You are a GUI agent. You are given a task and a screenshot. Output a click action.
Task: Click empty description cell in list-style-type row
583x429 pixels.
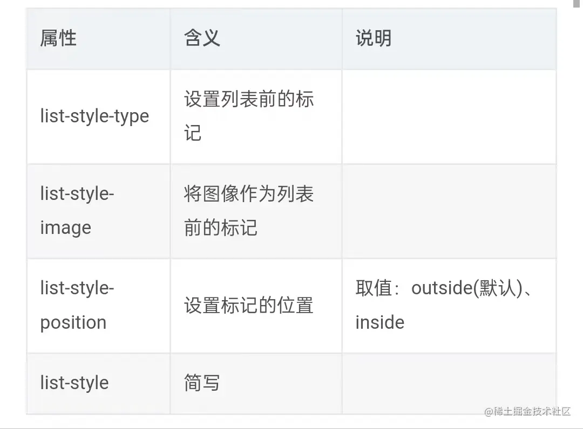coord(449,116)
